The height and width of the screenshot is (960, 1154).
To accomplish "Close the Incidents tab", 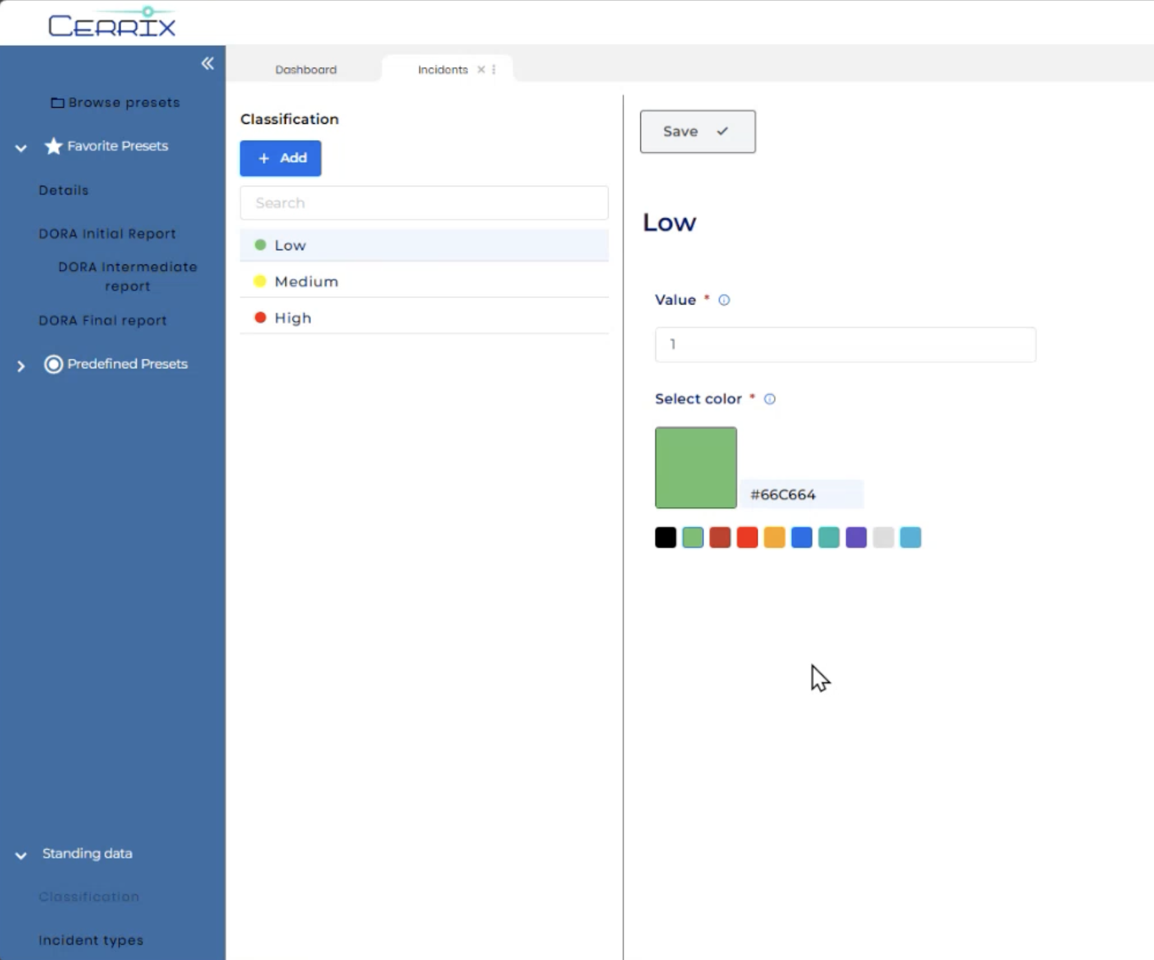I will (481, 70).
